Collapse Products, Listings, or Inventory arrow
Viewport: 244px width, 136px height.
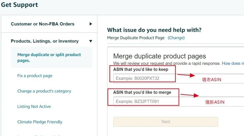[x=91, y=41]
